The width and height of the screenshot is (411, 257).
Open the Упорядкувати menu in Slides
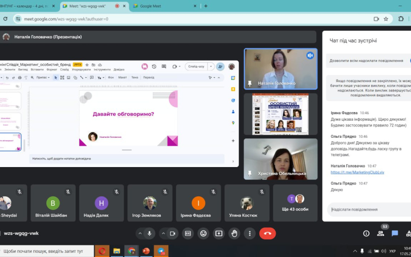click(x=81, y=70)
